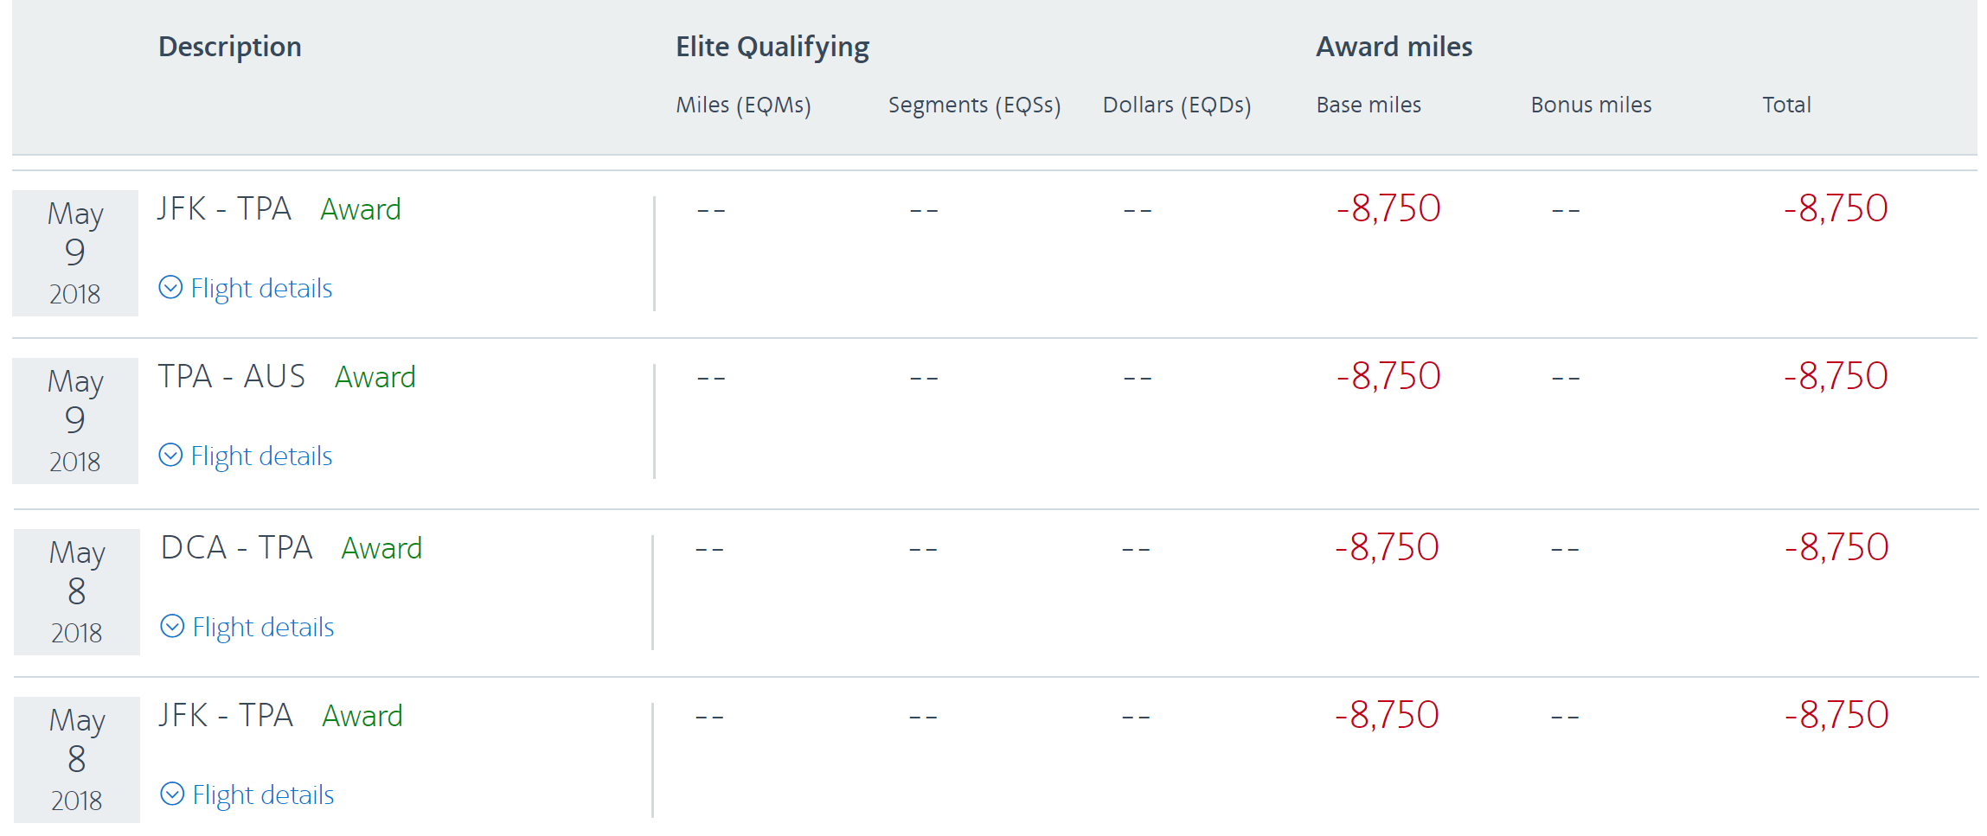1987x836 pixels.
Task: Click the circled chevron icon under TPA - AUS
Action: (x=170, y=455)
